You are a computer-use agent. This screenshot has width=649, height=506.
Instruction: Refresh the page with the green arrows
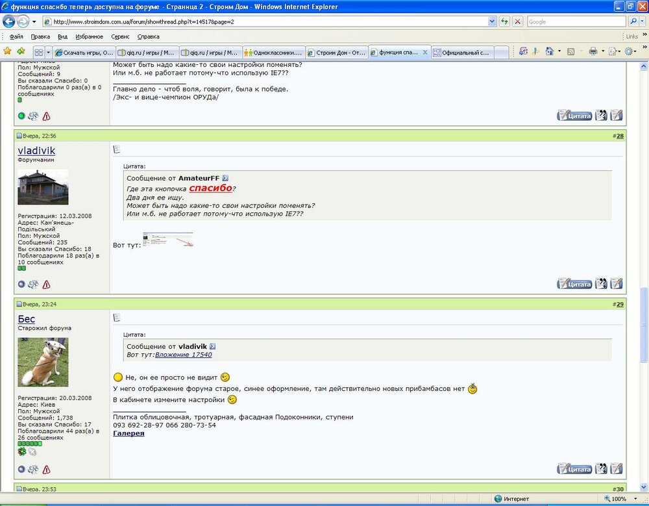coord(504,21)
